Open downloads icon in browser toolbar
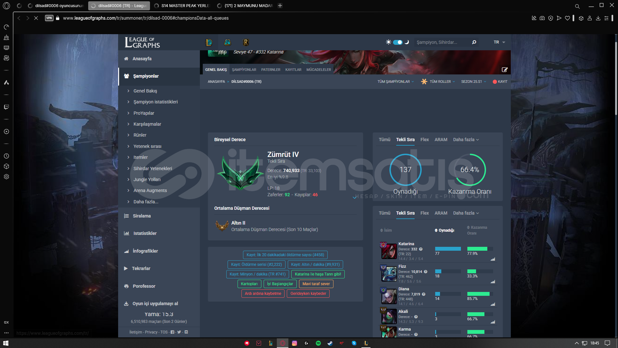Image resolution: width=618 pixels, height=348 pixels. coord(598,18)
